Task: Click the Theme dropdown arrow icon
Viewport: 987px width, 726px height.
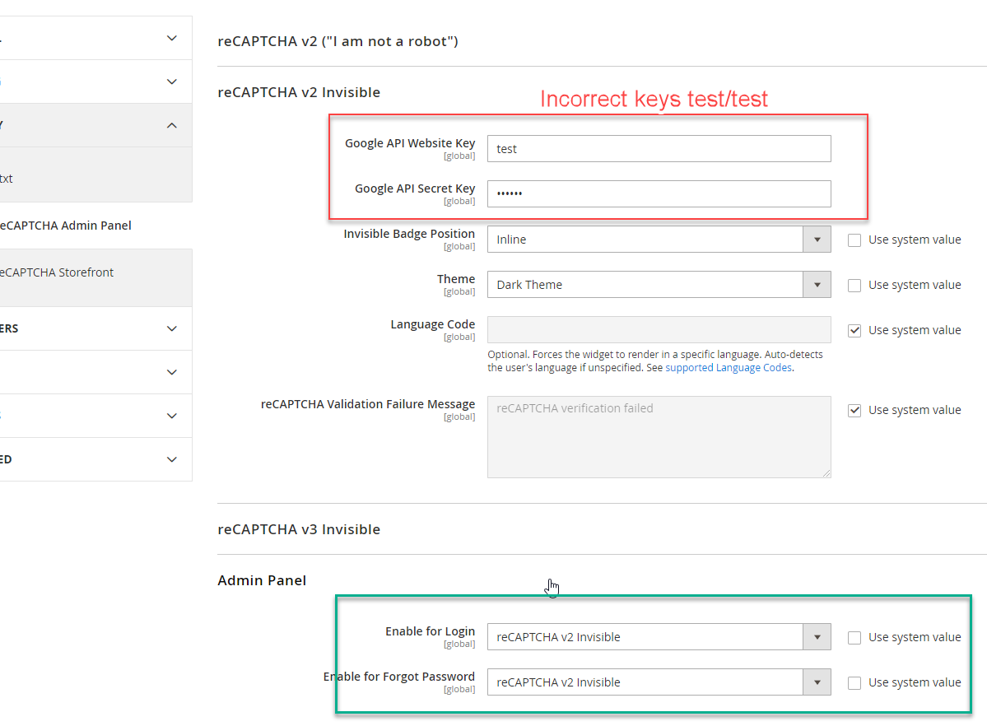Action: [817, 284]
